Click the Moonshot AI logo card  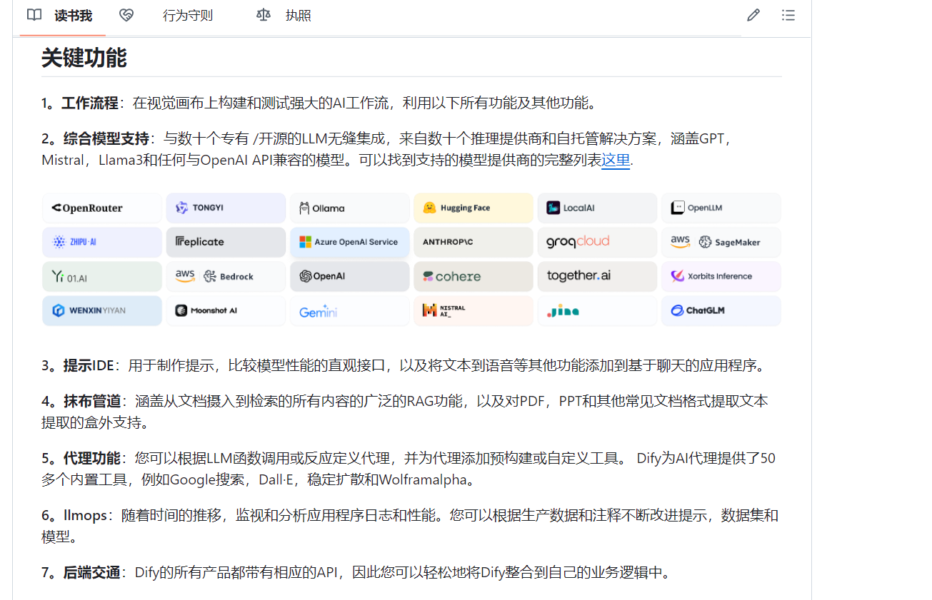(226, 310)
